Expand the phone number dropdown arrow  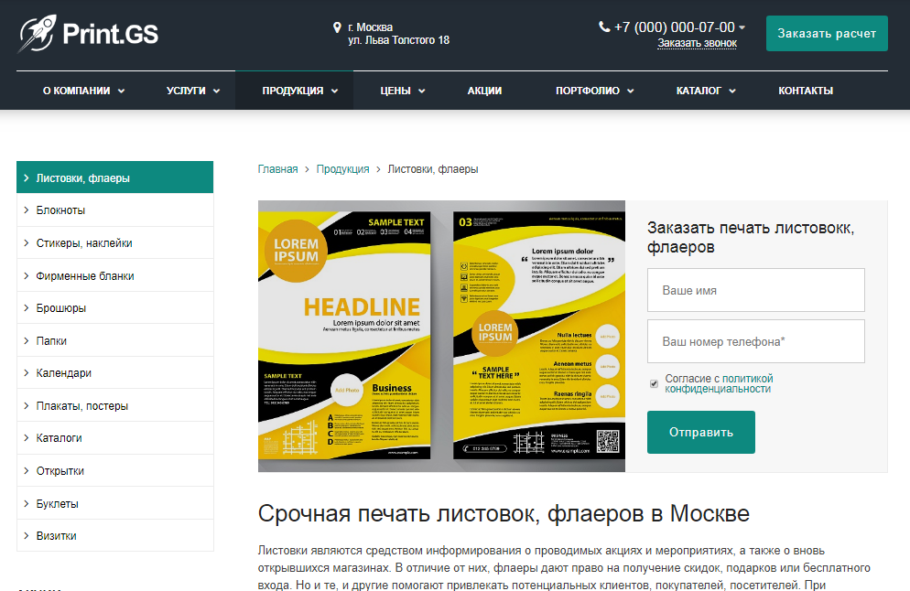[742, 27]
